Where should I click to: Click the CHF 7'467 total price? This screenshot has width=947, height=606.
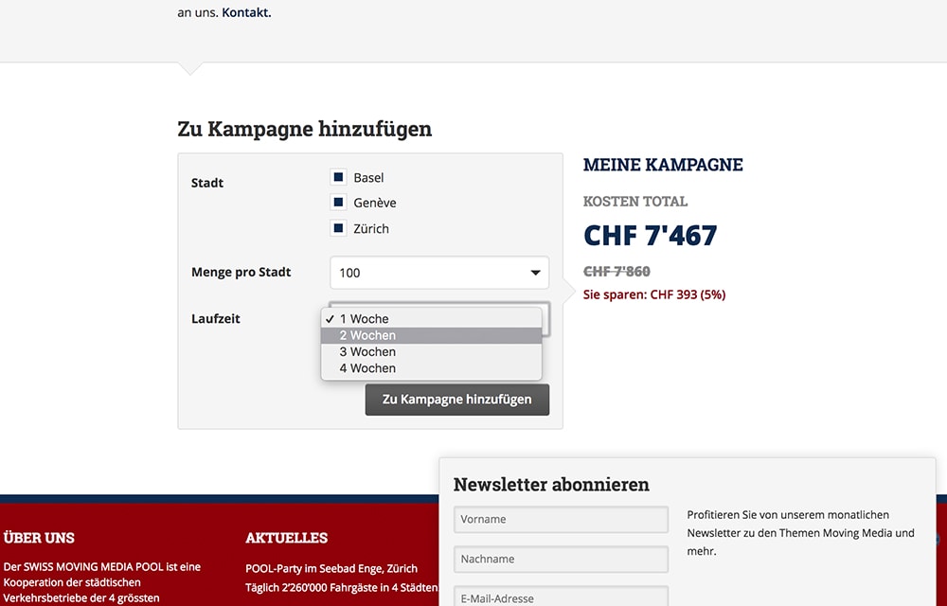pyautogui.click(x=650, y=235)
